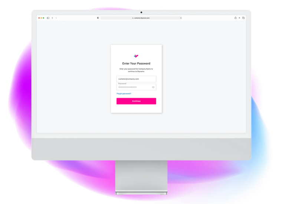Click the 'Enter Your Password' heading
This screenshot has width=282, height=204.
coord(136,63)
